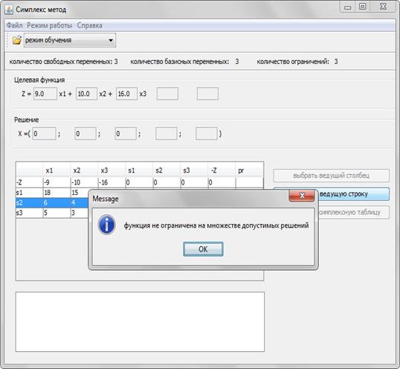Click the x3 coefficient field showing 16.0
Viewport: 400px width, 369px height.
[x=127, y=94]
